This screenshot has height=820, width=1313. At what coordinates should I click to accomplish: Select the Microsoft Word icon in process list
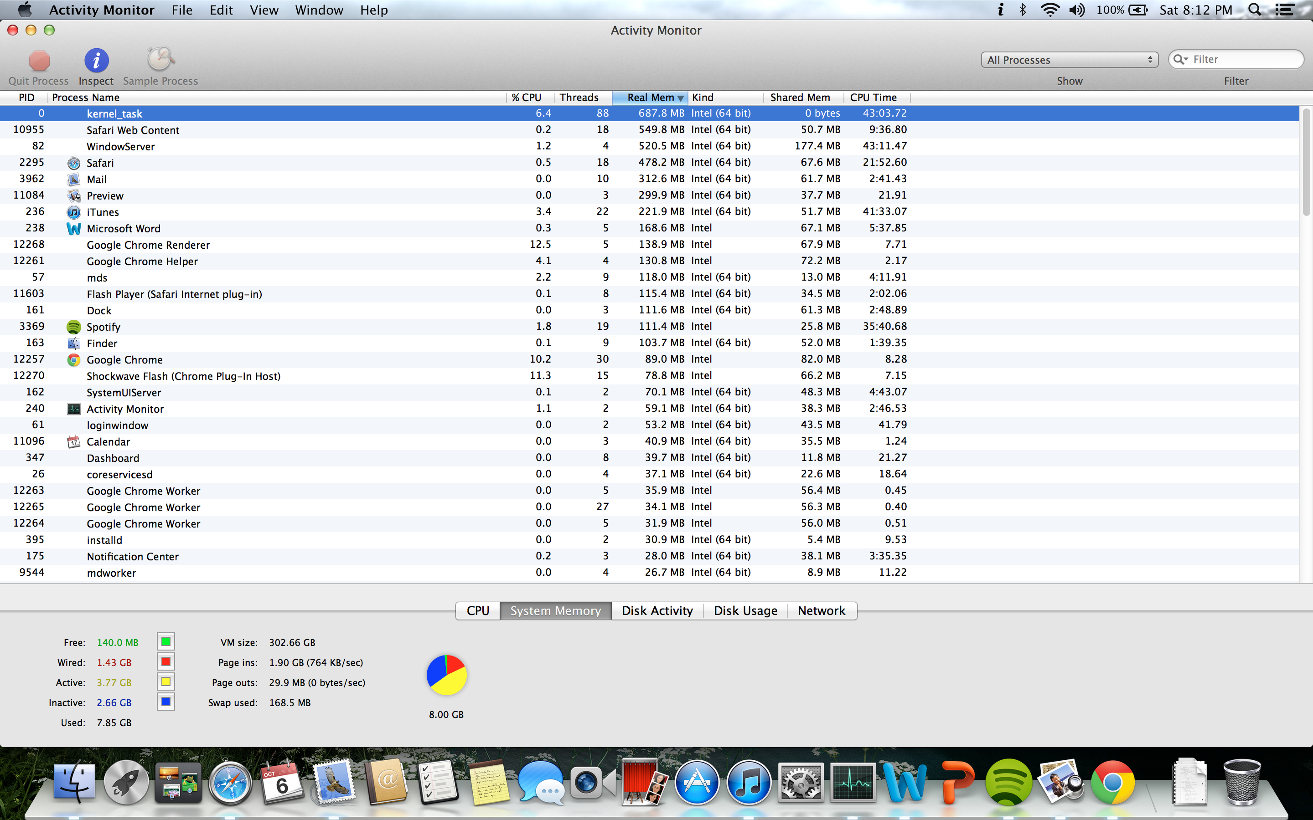pos(74,228)
